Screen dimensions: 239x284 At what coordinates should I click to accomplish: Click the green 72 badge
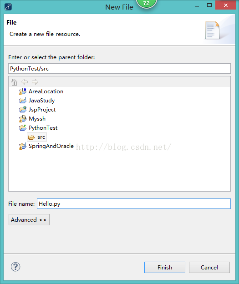tap(146, 3)
